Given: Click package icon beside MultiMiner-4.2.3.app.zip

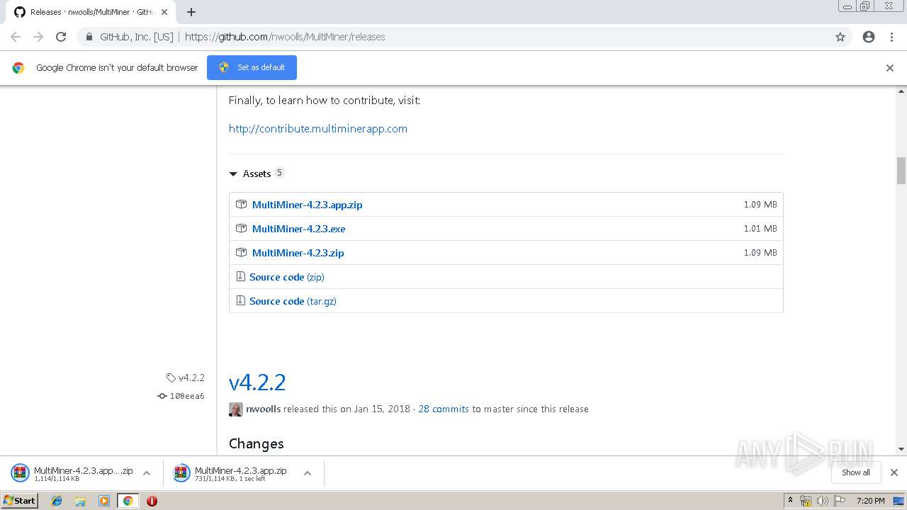Looking at the screenshot, I should point(241,204).
